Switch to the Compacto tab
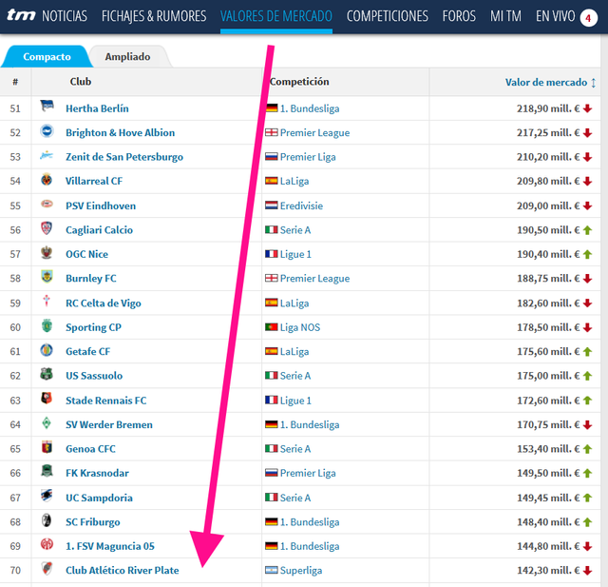The width and height of the screenshot is (608, 587). (47, 57)
